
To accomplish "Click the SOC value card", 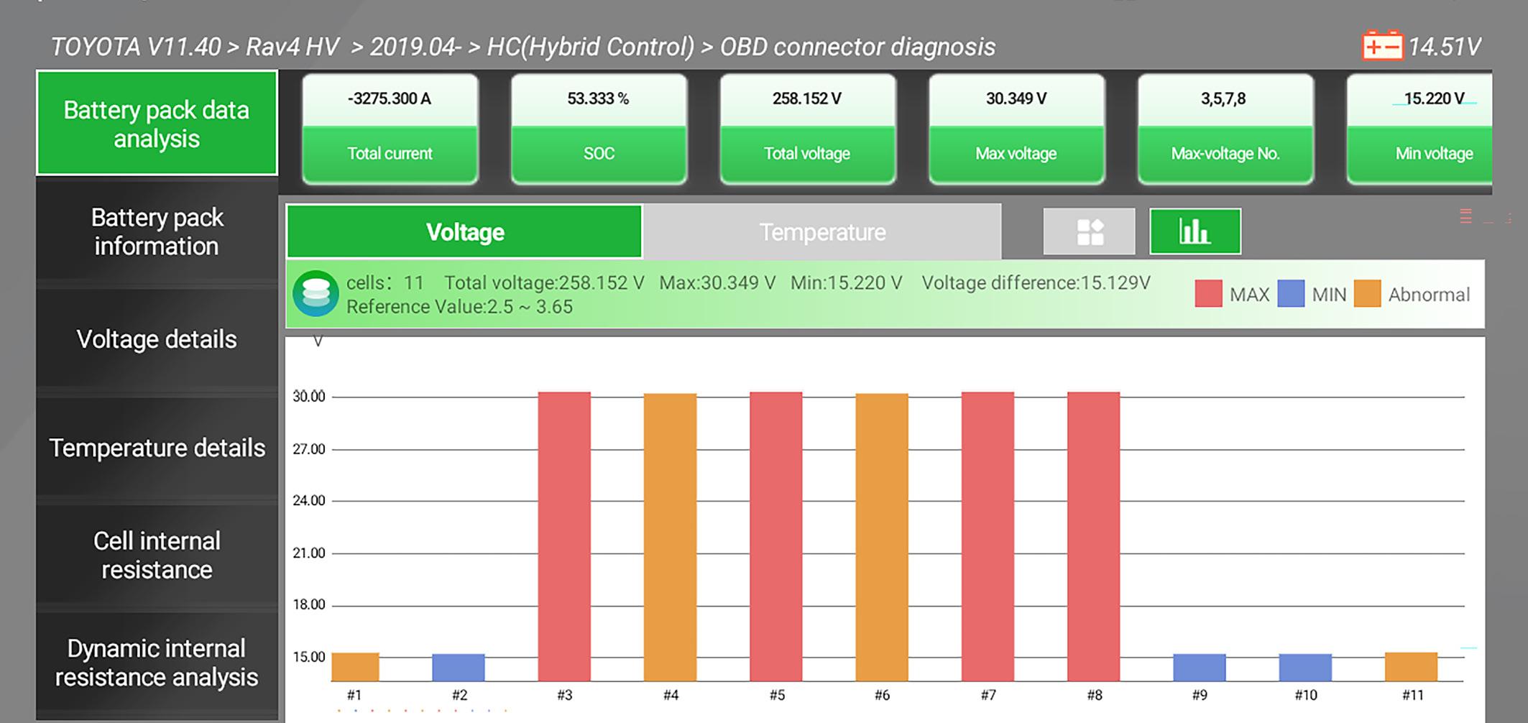I will point(599,129).
